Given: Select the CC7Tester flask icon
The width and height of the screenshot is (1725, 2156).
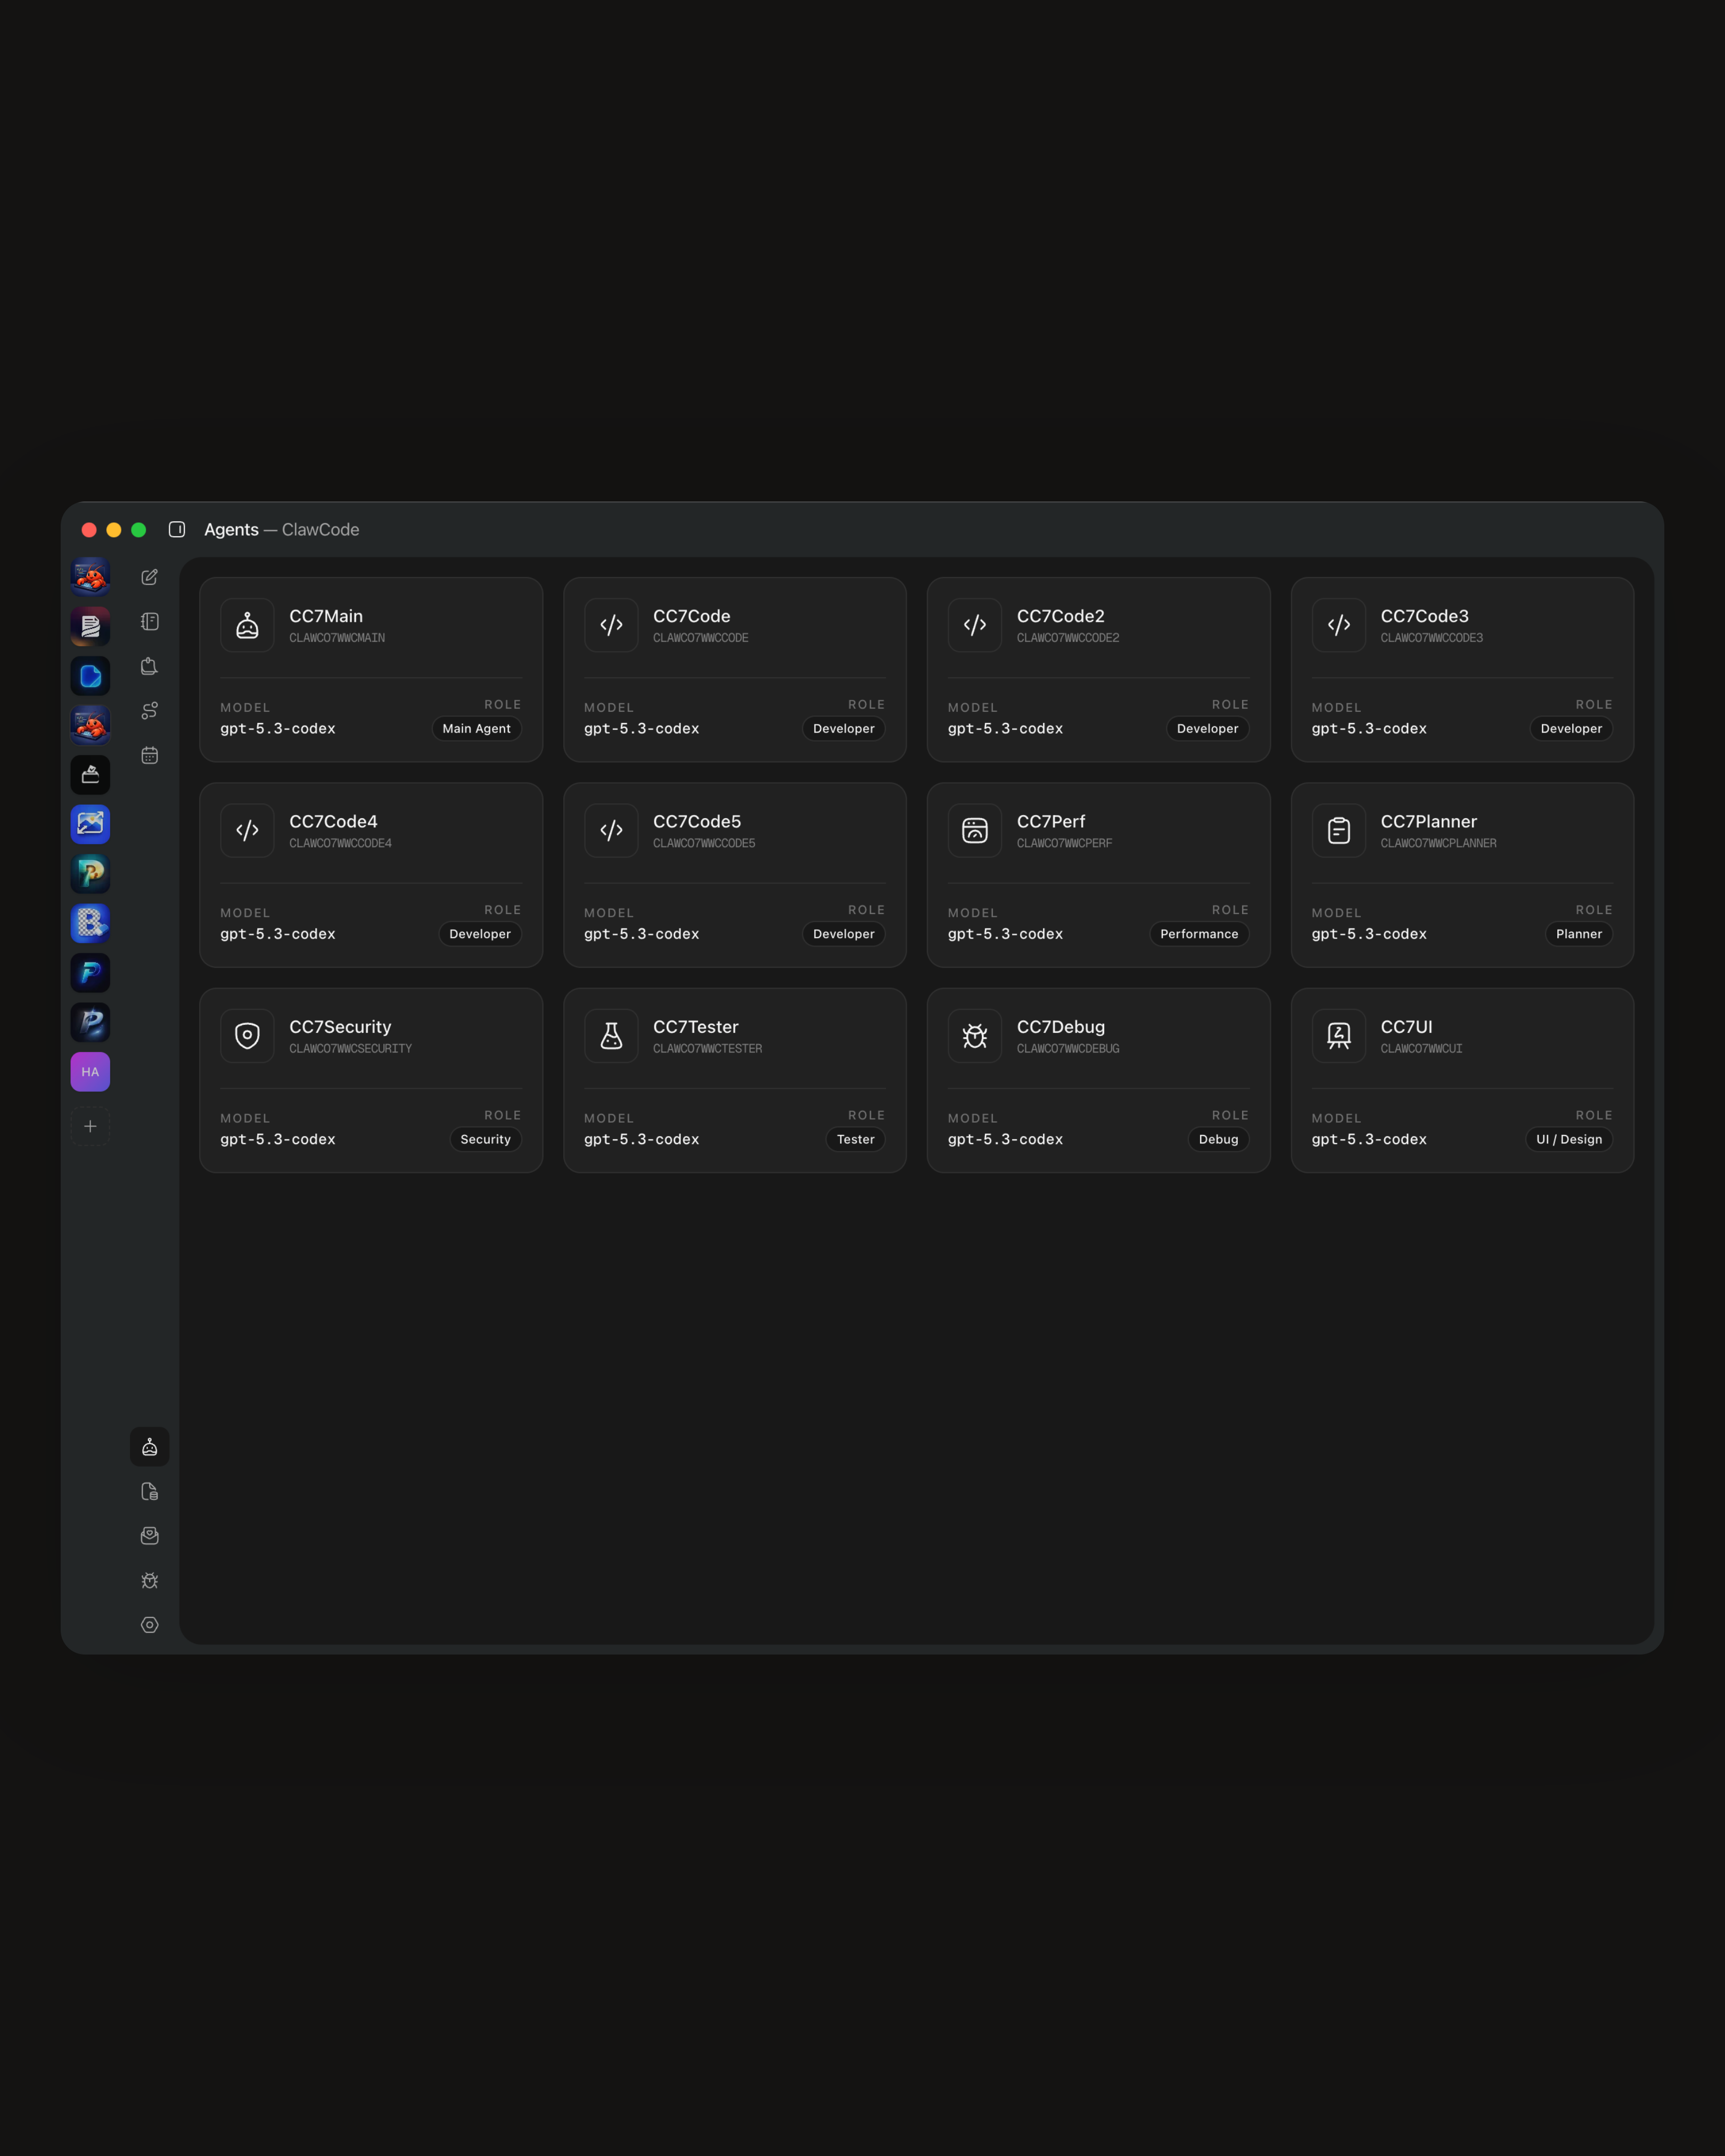Looking at the screenshot, I should (x=611, y=1036).
